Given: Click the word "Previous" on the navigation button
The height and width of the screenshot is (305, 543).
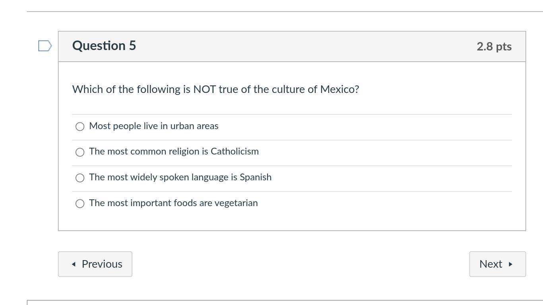Looking at the screenshot, I should tap(102, 264).
